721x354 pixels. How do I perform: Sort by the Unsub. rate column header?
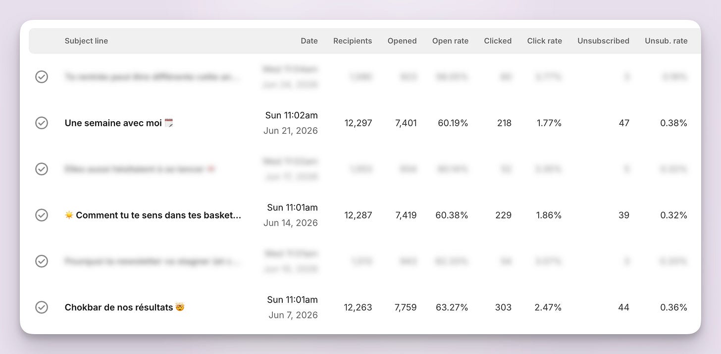666,41
